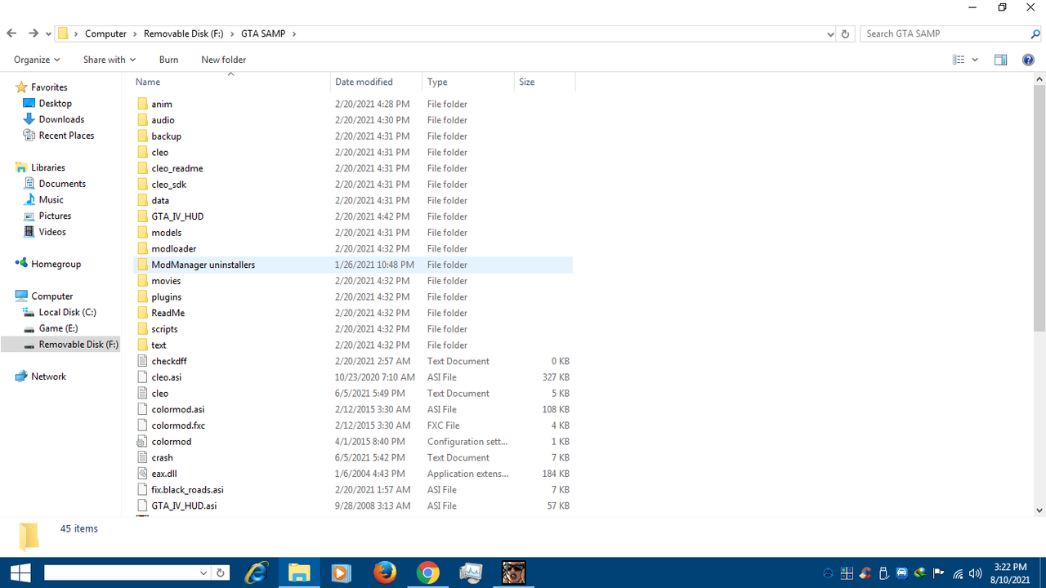This screenshot has width=1046, height=588.
Task: Click the scrollbar down arrow
Action: [x=1039, y=510]
